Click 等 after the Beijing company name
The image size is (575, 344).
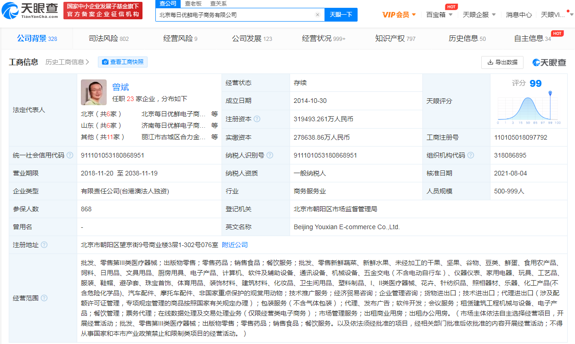point(215,113)
